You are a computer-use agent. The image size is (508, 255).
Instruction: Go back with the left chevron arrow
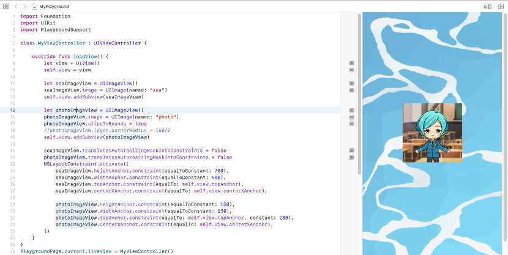[x=16, y=7]
